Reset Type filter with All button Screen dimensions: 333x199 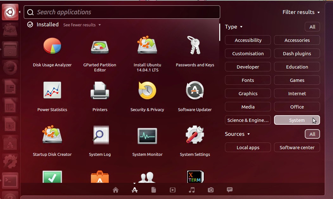tap(312, 27)
